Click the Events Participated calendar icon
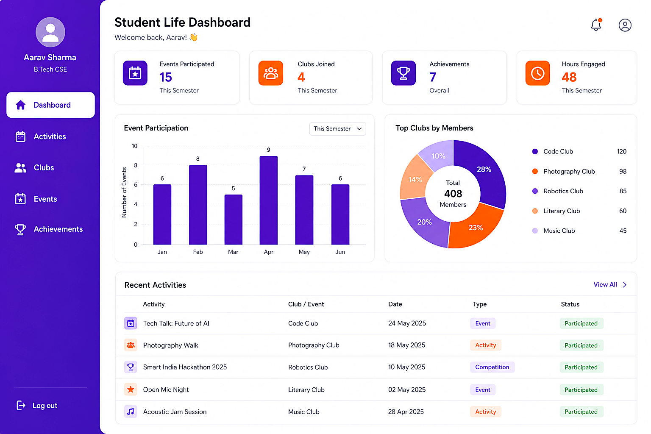651x434 pixels. [x=135, y=73]
